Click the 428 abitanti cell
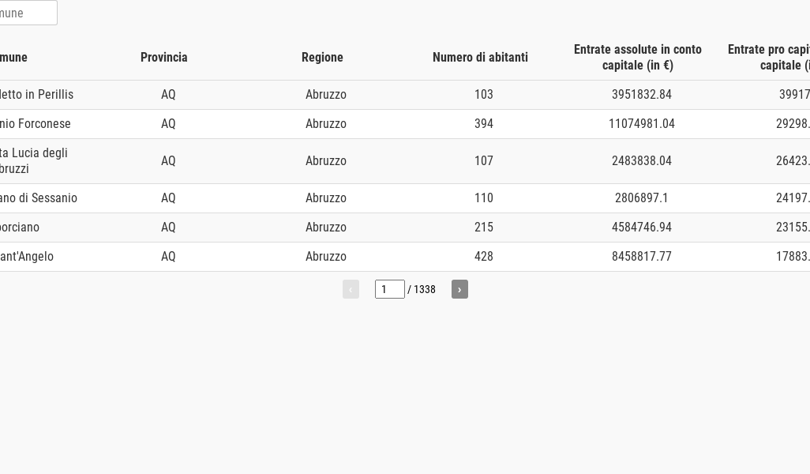810x474 pixels. [483, 257]
